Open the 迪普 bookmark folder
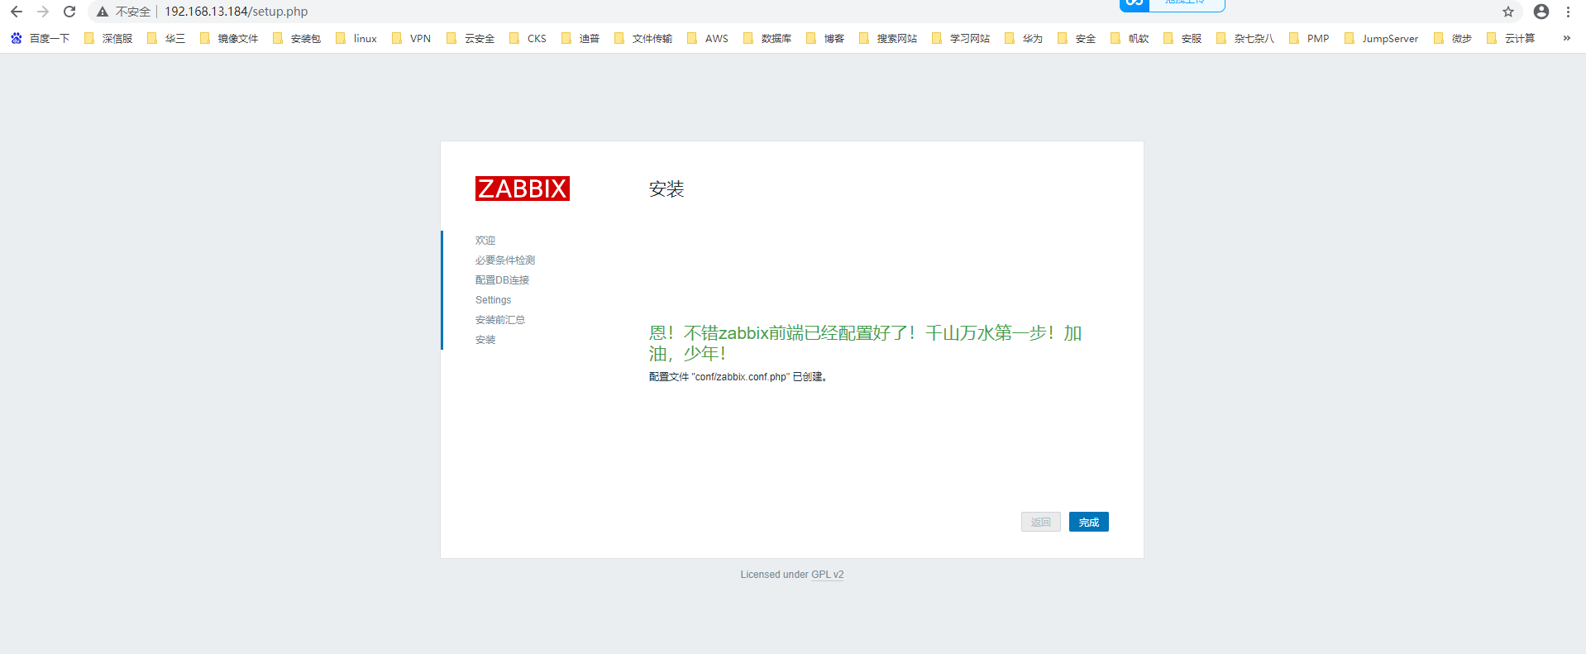This screenshot has width=1586, height=654. tap(580, 38)
